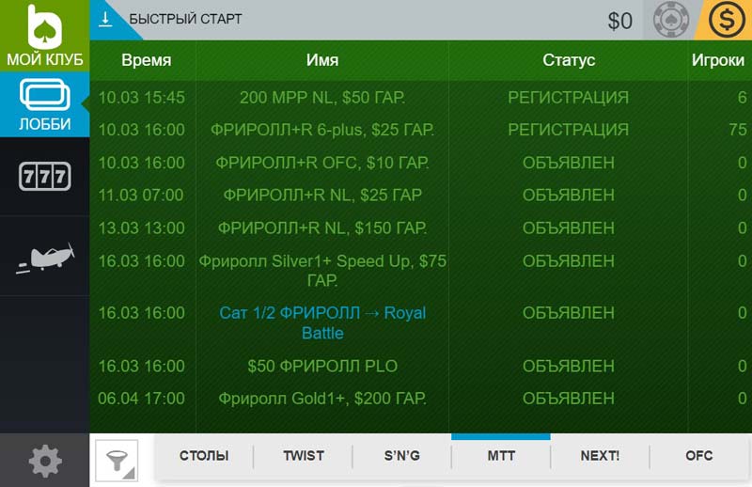
Task: Sort by Время column header
Action: [x=147, y=60]
